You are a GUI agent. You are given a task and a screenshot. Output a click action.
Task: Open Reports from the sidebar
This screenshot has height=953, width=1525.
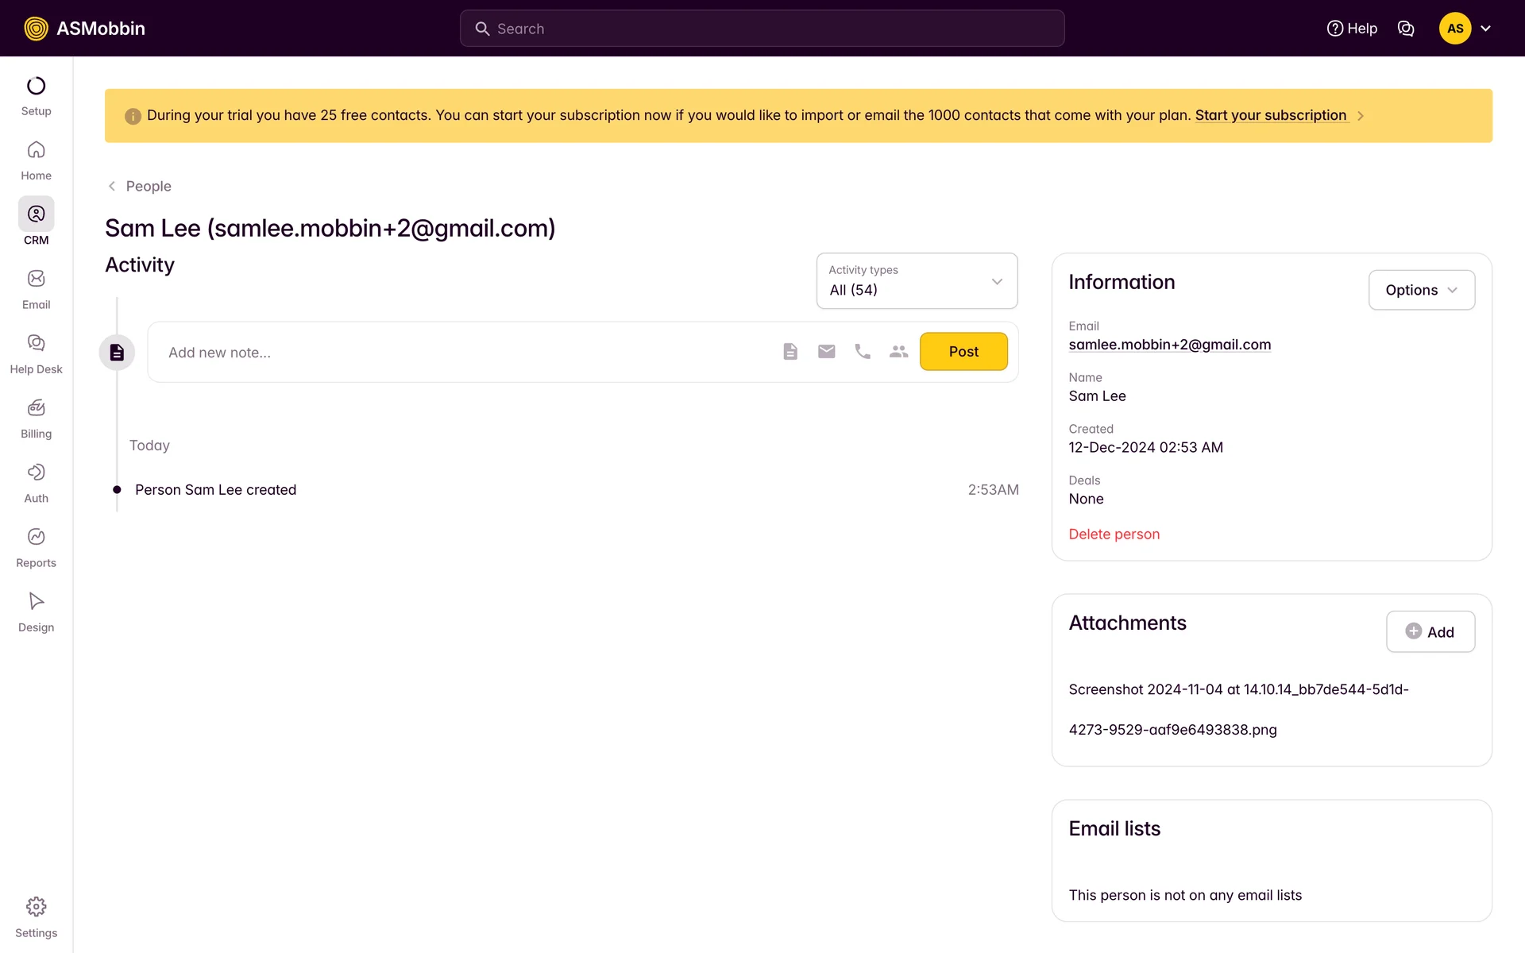[36, 547]
